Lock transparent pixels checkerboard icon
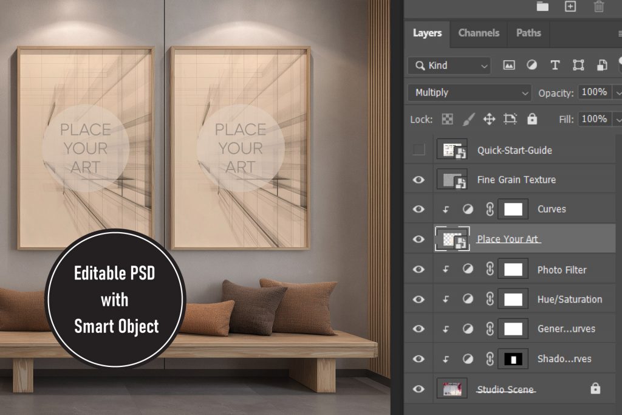The width and height of the screenshot is (622, 415). pyautogui.click(x=447, y=119)
